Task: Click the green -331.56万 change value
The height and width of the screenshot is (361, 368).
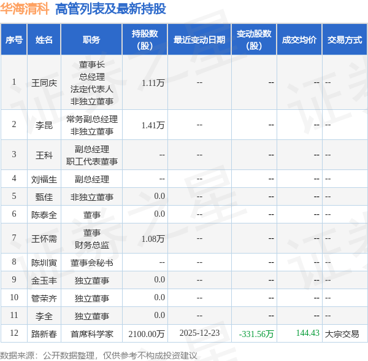Action: pos(256,333)
